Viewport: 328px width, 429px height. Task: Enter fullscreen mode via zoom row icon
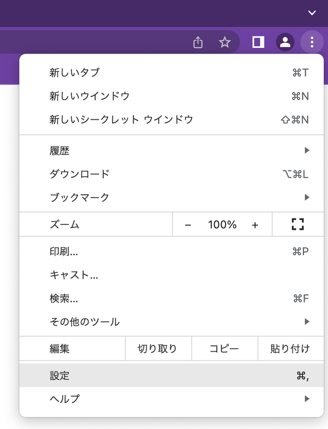(298, 224)
